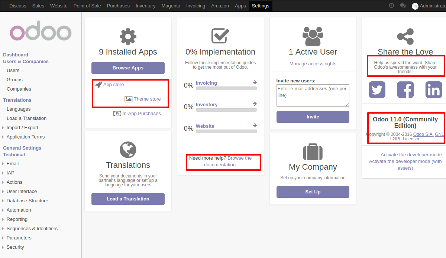This screenshot has height=258, width=446.
Task: Click the Browse Apps button
Action: (128, 68)
